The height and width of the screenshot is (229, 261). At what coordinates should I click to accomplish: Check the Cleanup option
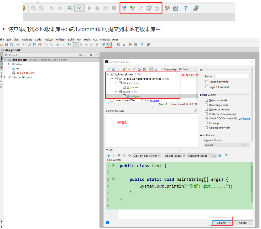[206, 123]
